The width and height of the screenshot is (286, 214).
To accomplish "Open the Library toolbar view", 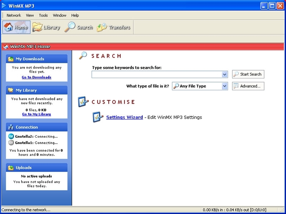I will (46, 27).
